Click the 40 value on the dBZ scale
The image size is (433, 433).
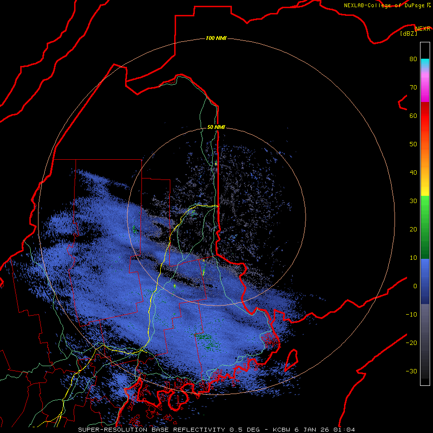pyautogui.click(x=413, y=173)
